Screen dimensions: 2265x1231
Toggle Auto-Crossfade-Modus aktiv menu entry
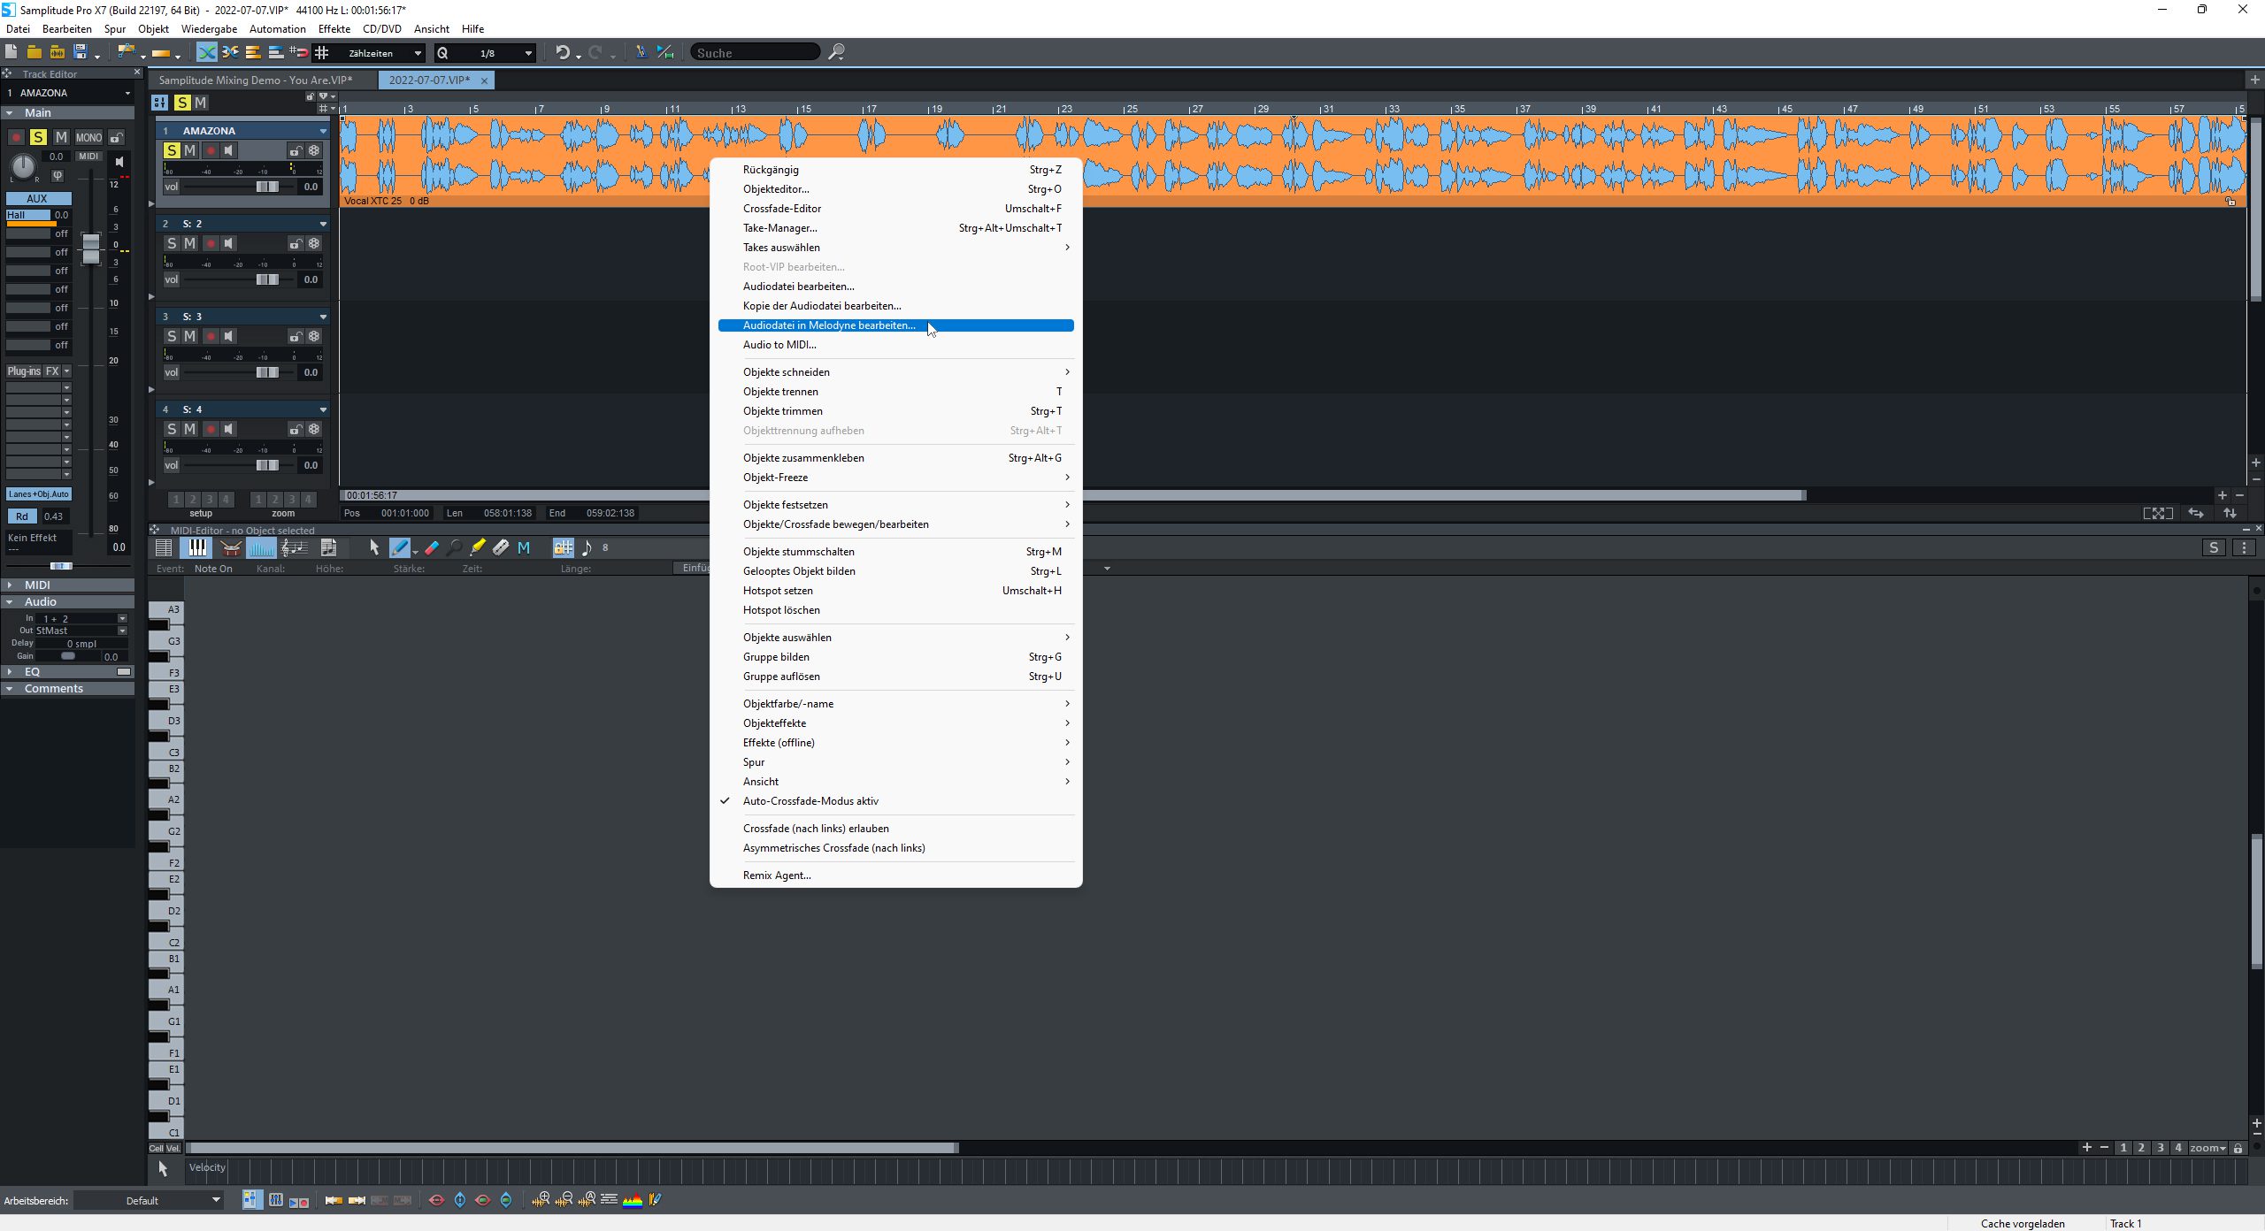pyautogui.click(x=895, y=801)
